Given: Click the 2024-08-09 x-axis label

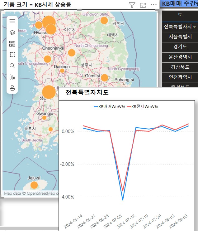Looking at the screenshot, I should pos(178,221).
